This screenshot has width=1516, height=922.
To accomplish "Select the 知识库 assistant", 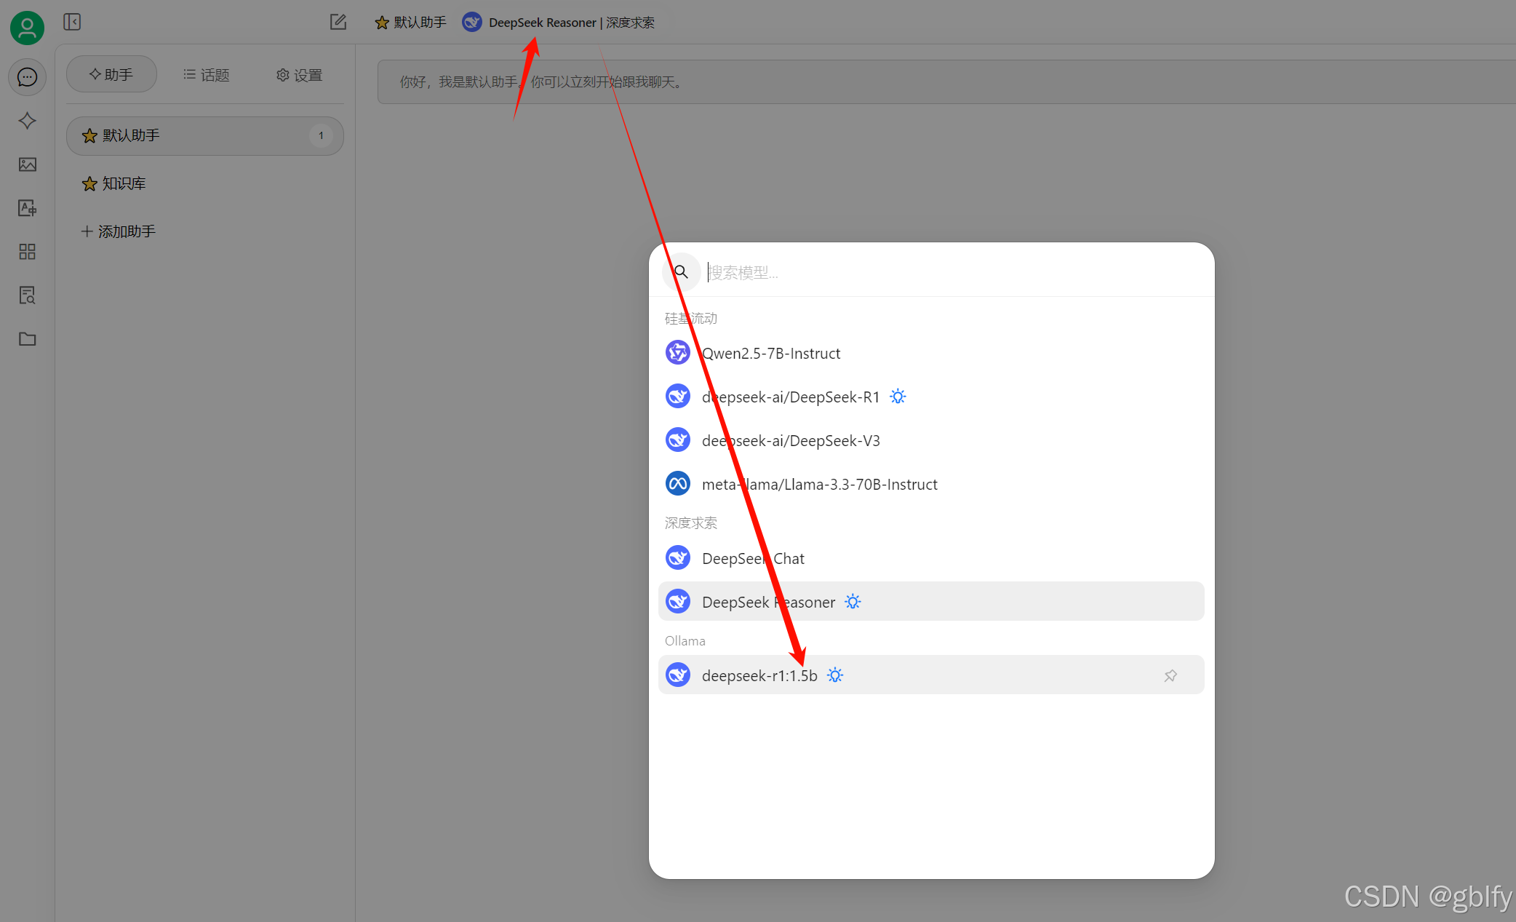I will 124,183.
